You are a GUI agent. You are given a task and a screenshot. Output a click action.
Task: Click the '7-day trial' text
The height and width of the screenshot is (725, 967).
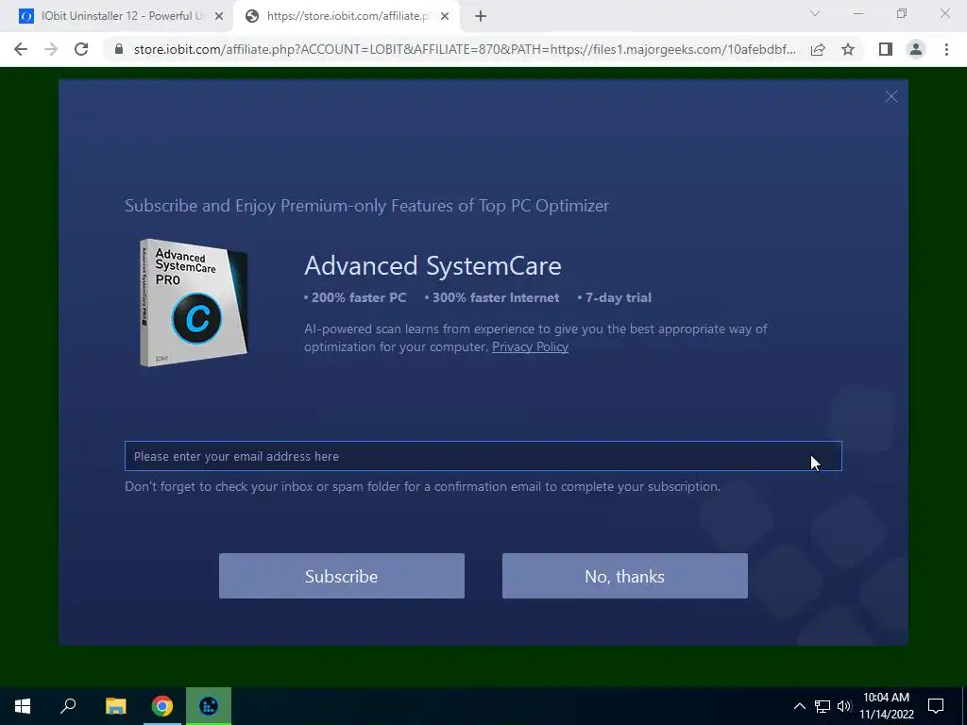coord(618,297)
